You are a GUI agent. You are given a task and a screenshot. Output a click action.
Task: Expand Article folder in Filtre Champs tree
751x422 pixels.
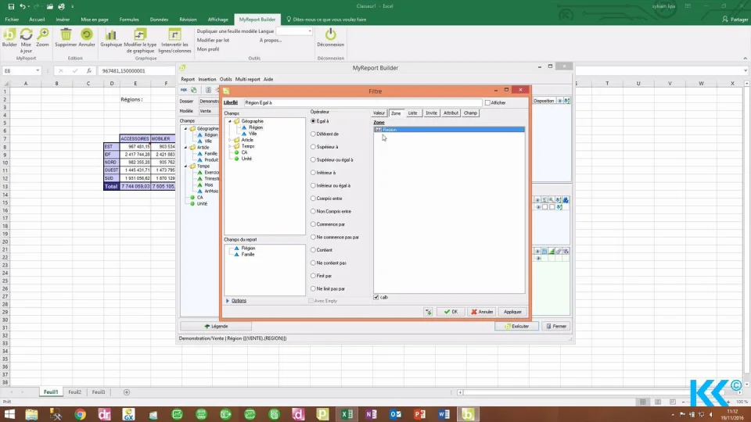[x=230, y=140]
